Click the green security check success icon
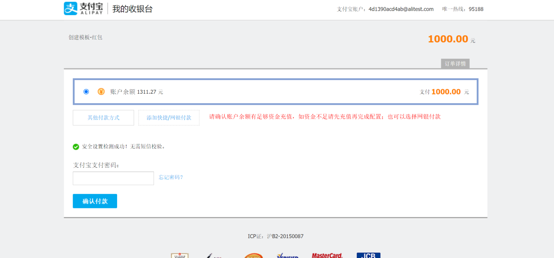Viewport: 554px width, 258px height. pos(76,146)
